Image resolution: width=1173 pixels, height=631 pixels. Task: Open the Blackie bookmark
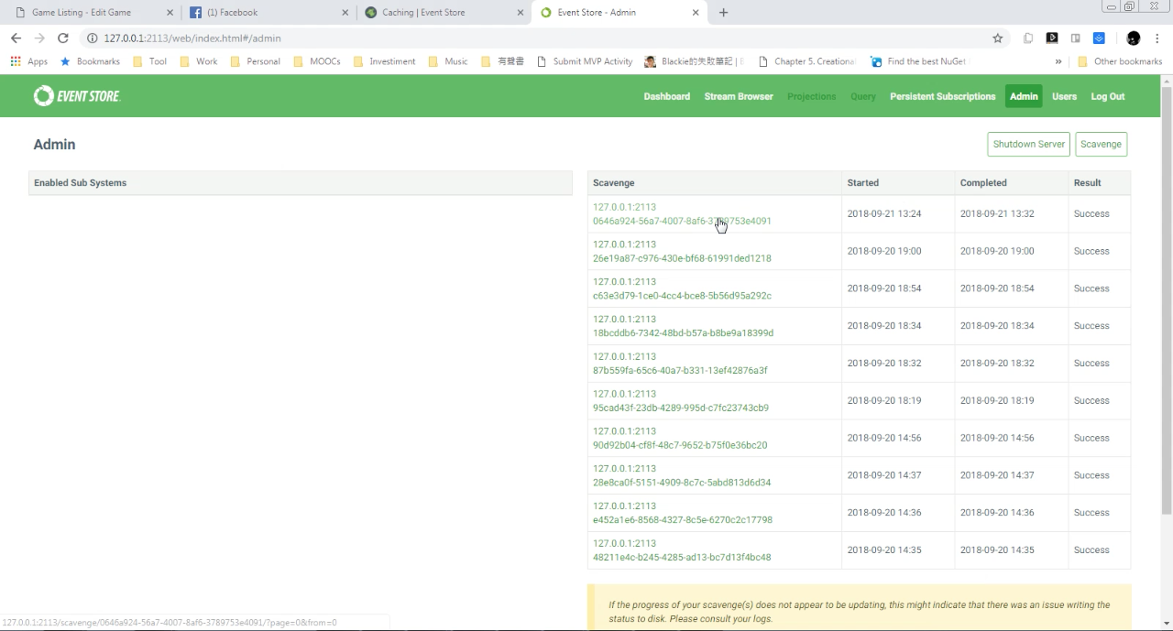[694, 61]
